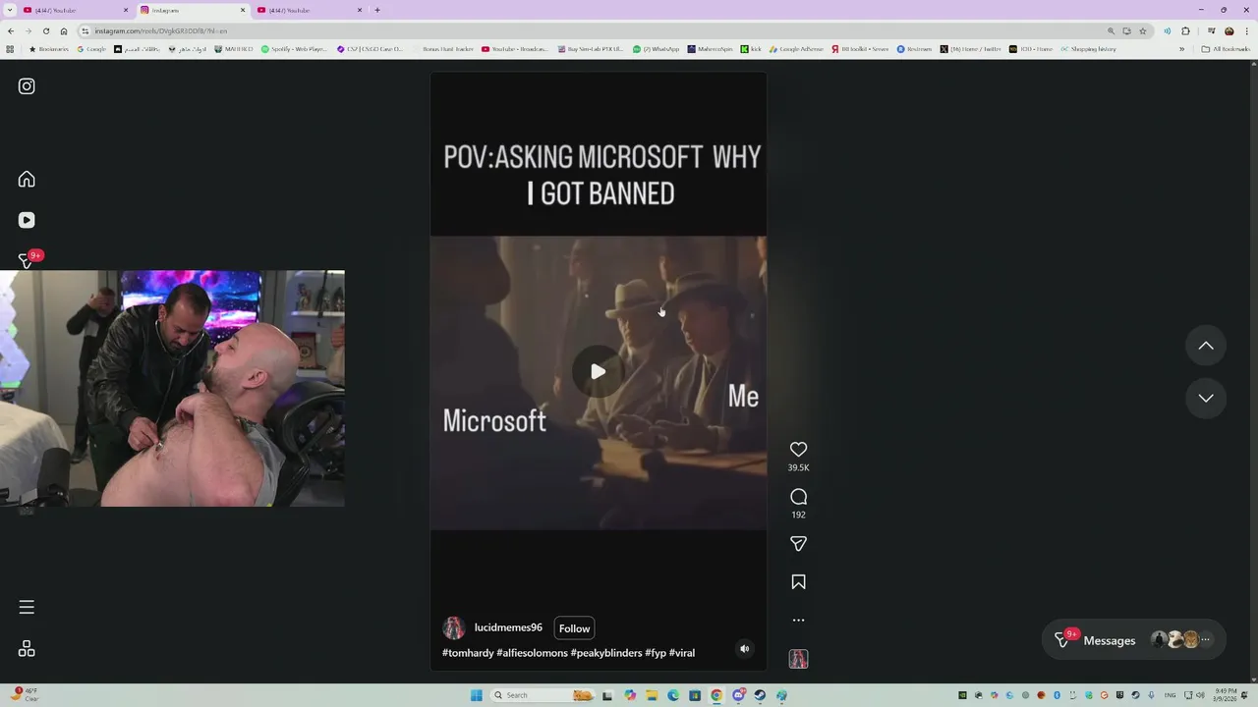1258x707 pixels.
Task: Open the reel's three-dot options menu
Action: click(x=798, y=621)
